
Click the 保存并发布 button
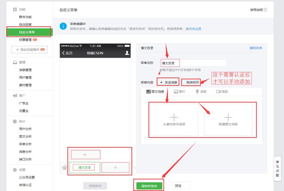[x=149, y=186]
